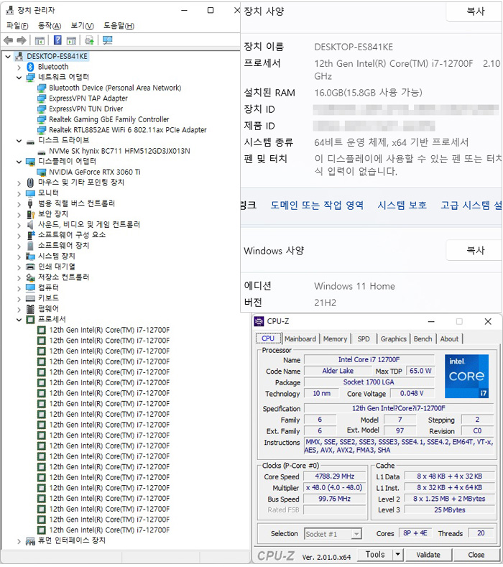Open the Socket #1 selection dropdown in CPU-Z
This screenshot has height=567, width=503.
pos(356,534)
